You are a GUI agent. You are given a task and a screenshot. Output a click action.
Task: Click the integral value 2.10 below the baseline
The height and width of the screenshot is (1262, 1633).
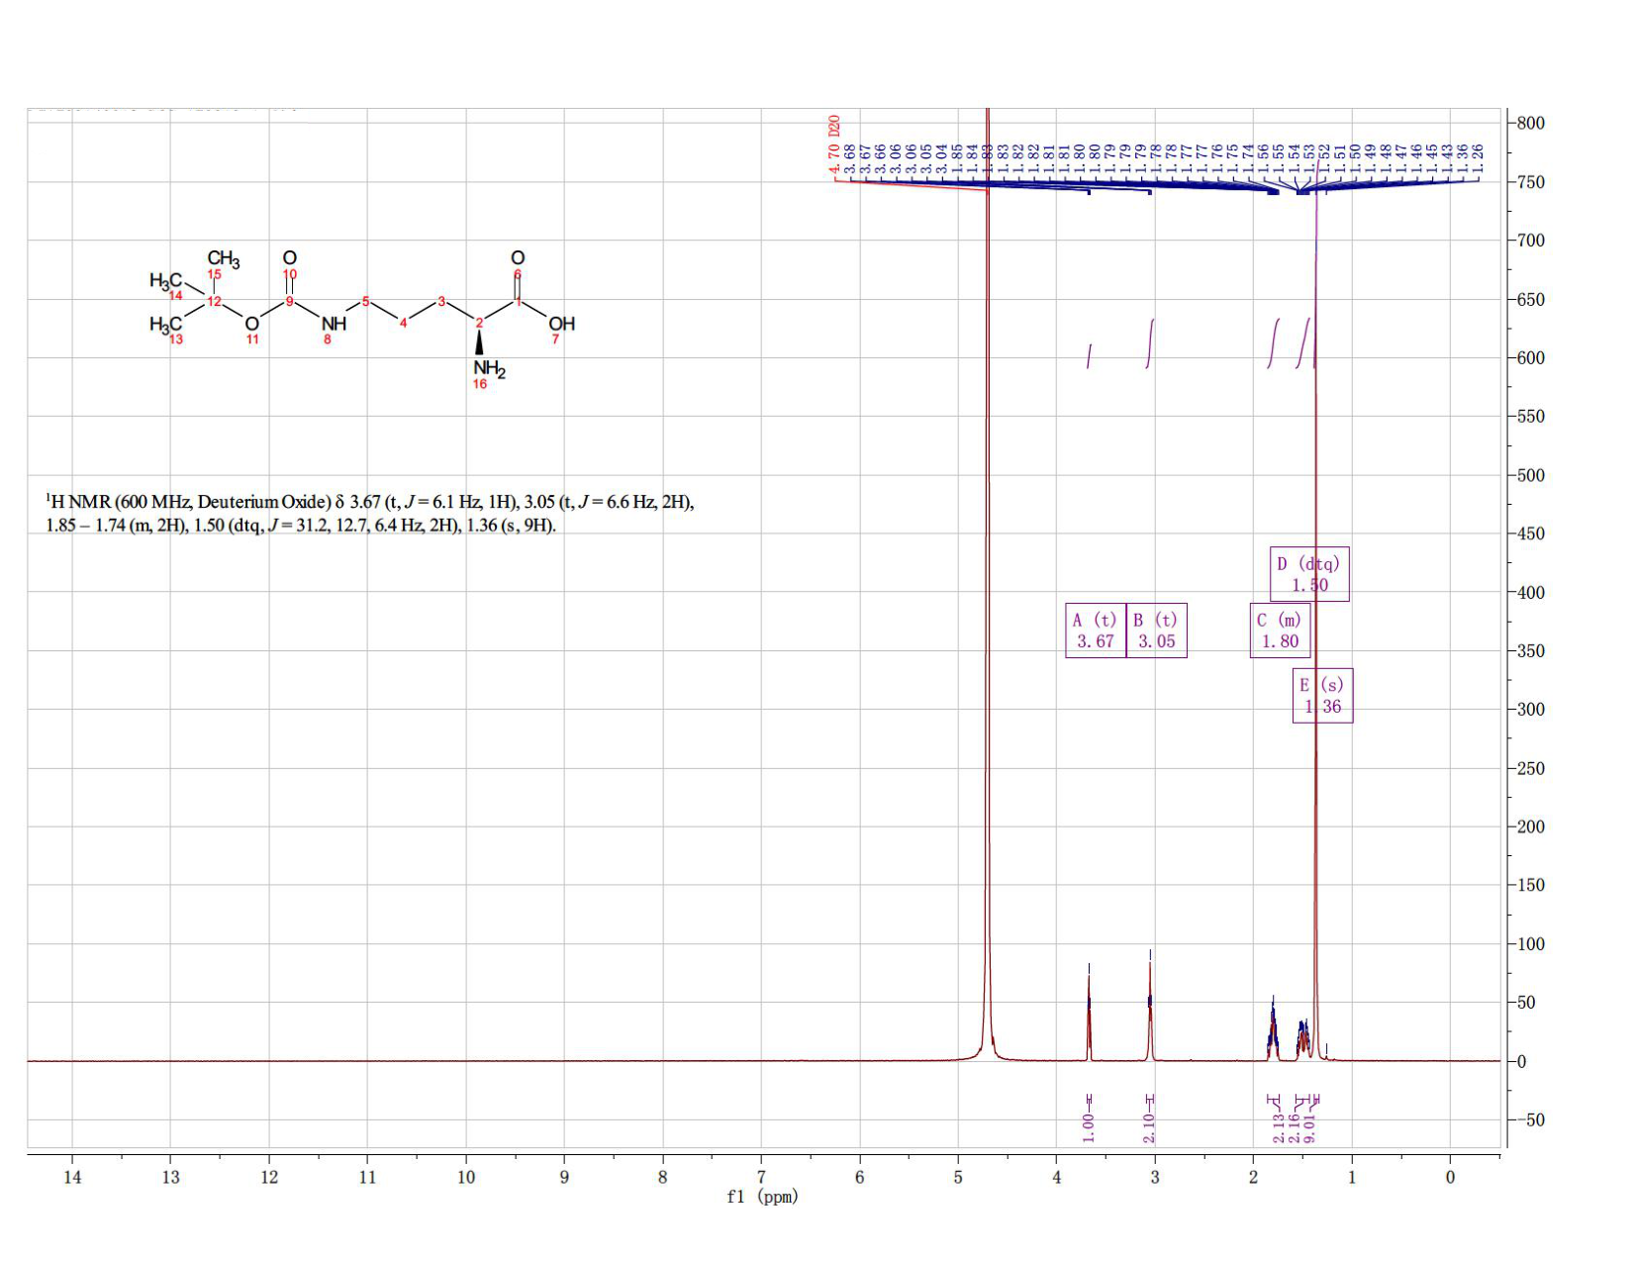1149,1127
